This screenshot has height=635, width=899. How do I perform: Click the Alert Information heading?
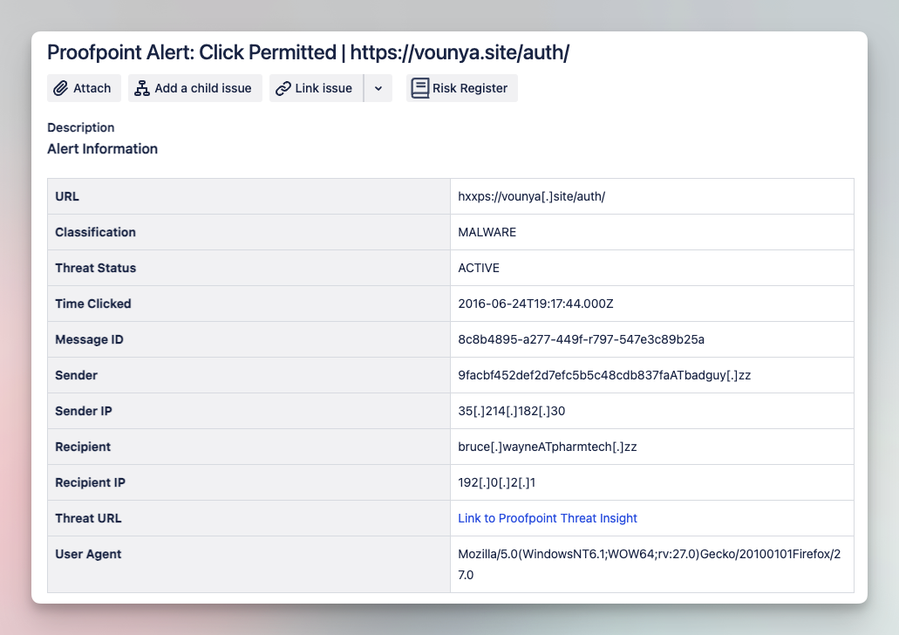[102, 148]
